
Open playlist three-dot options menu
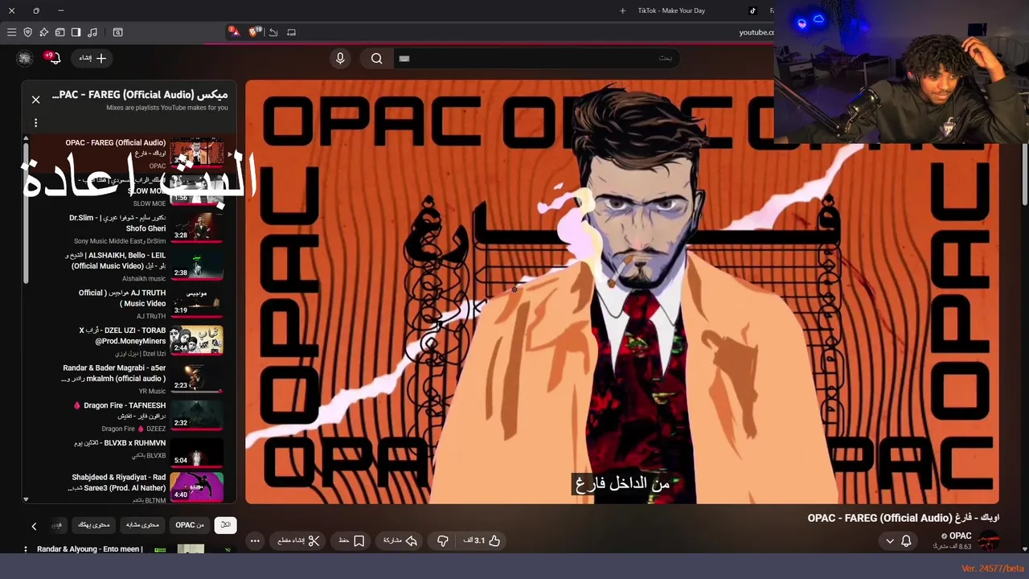pos(35,123)
